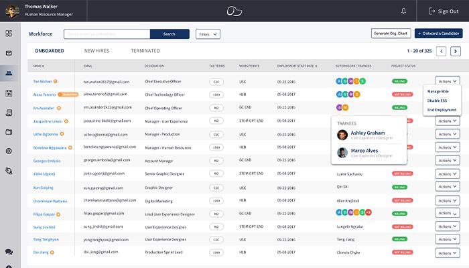Click the Generate Org. Chart button
The width and height of the screenshot is (469, 268).
tap(390, 33)
